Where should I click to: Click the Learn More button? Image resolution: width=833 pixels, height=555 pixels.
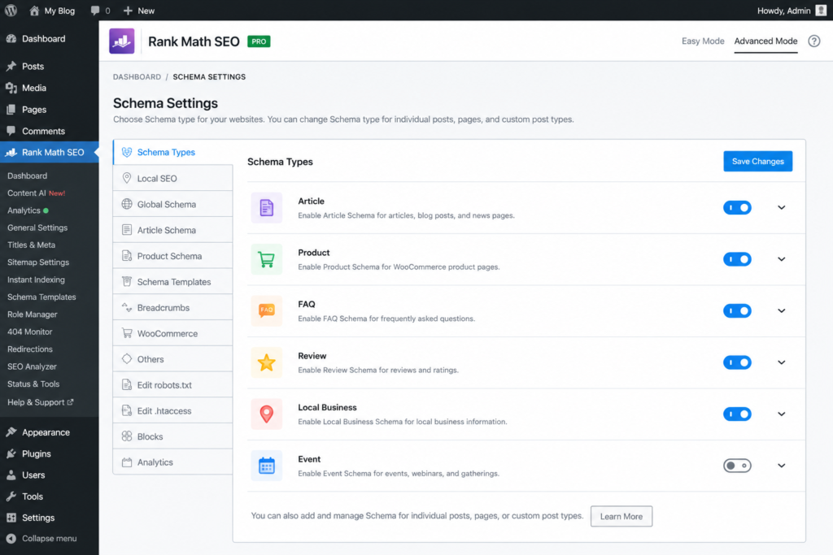coord(621,516)
